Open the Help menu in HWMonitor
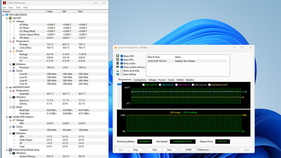The image size is (281, 158). (26, 7)
